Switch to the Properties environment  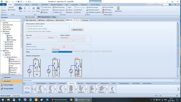tap(11, 77)
